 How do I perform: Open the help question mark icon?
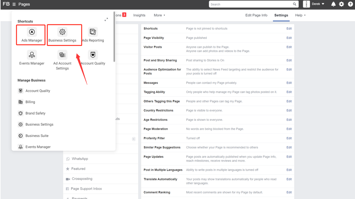click(x=350, y=4)
